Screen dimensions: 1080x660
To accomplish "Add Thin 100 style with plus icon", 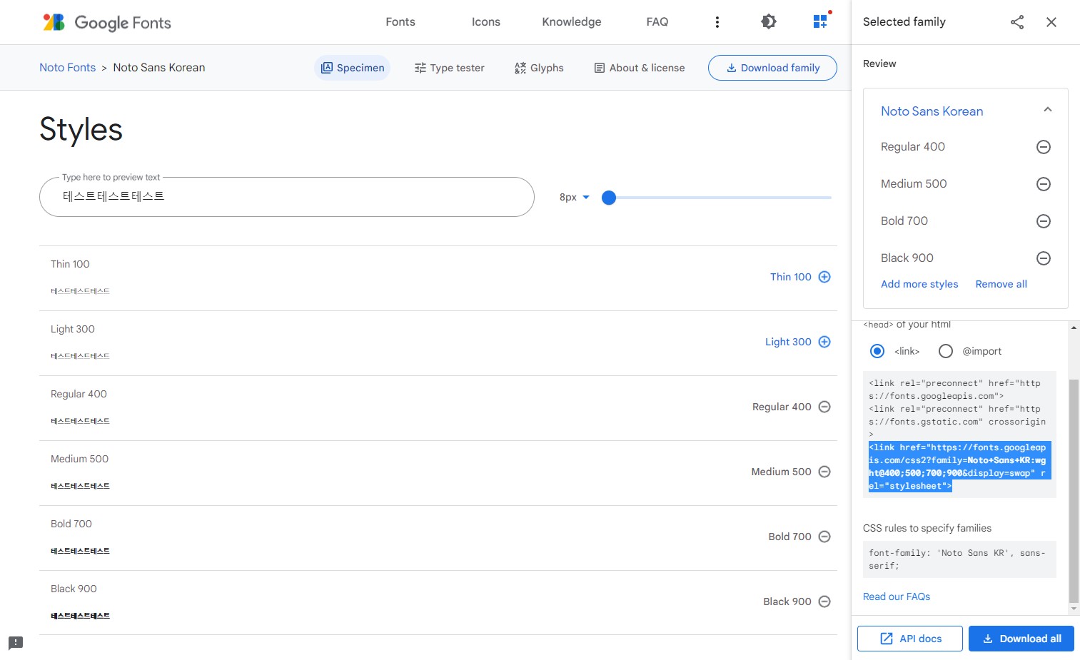I will point(824,277).
